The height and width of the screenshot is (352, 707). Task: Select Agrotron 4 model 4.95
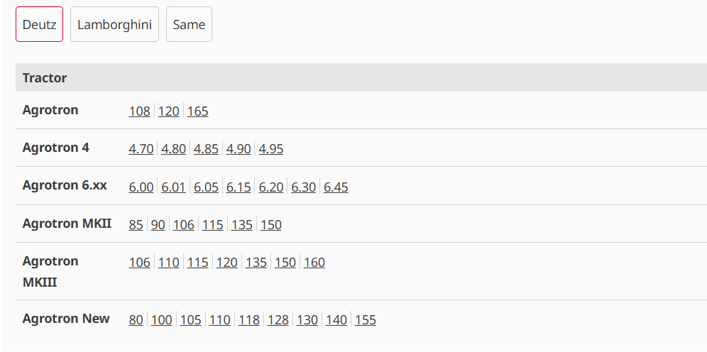coord(271,149)
